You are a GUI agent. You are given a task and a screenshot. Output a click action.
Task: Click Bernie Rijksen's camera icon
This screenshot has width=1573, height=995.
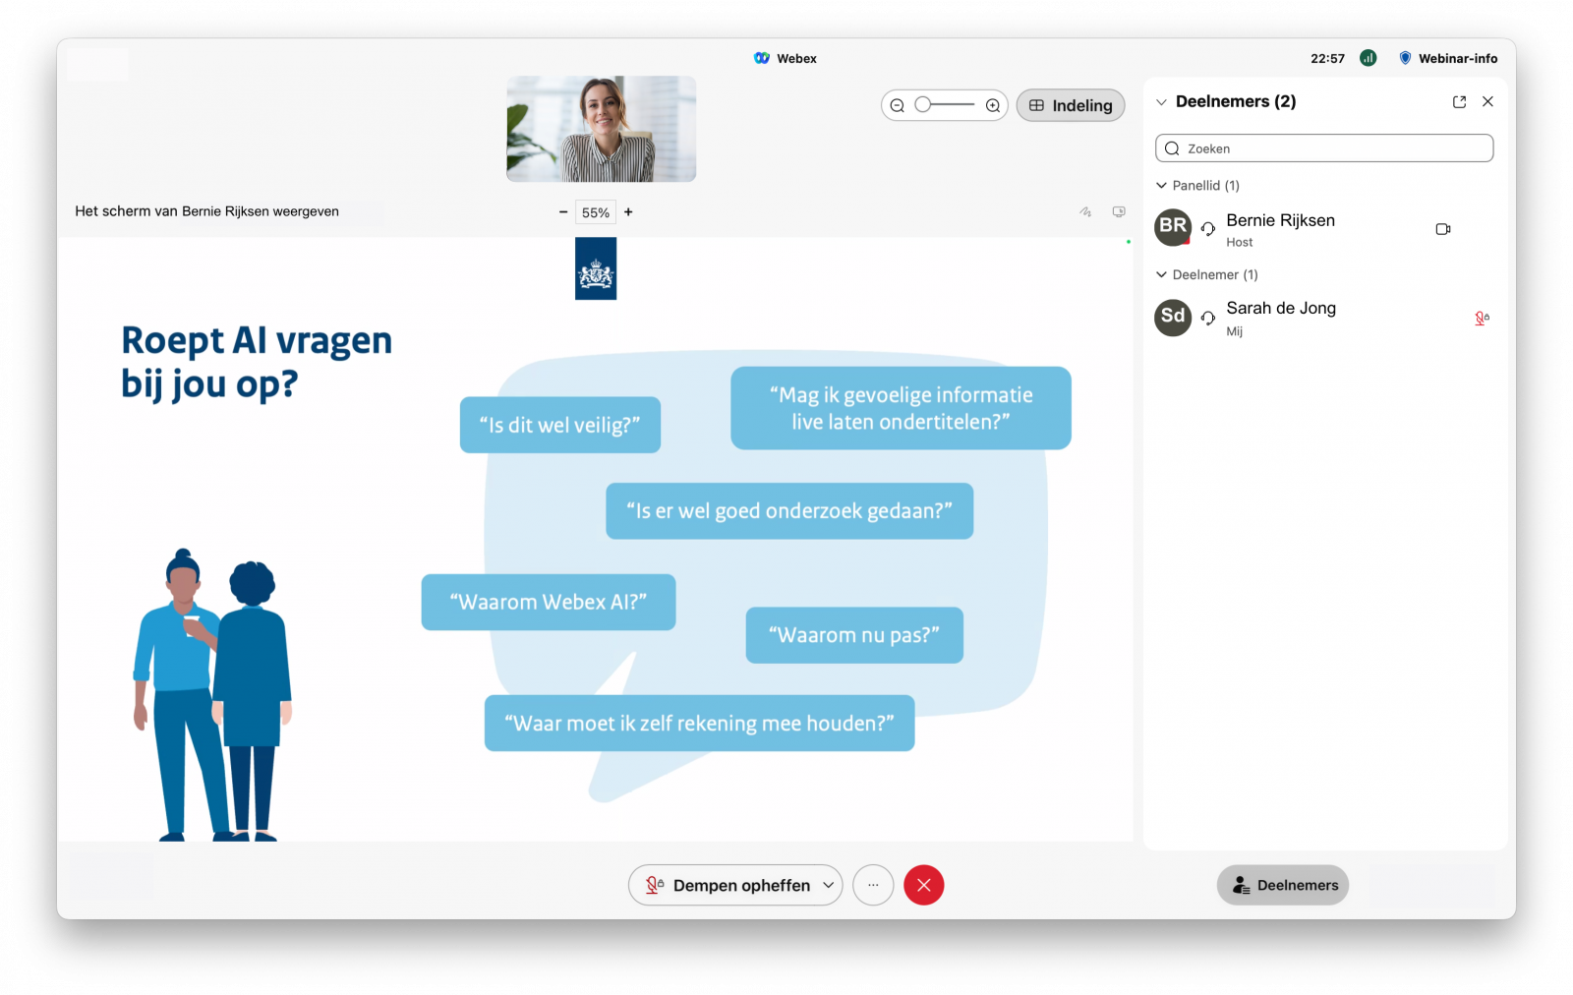click(x=1442, y=228)
